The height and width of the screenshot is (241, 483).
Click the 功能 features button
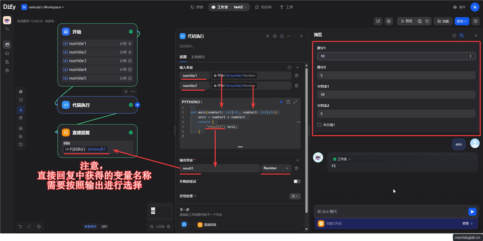pos(443,21)
